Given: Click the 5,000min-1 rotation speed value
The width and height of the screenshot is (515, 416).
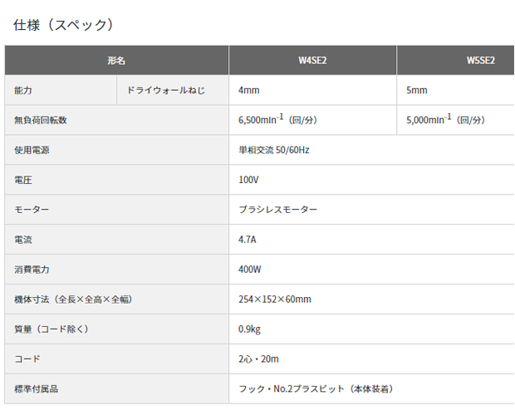Looking at the screenshot, I should pos(445,120).
